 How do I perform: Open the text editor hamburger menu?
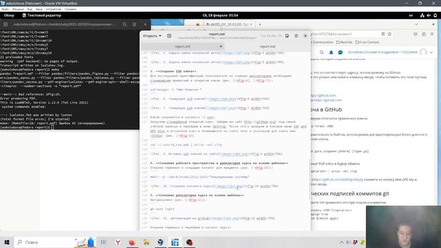coord(296,36)
